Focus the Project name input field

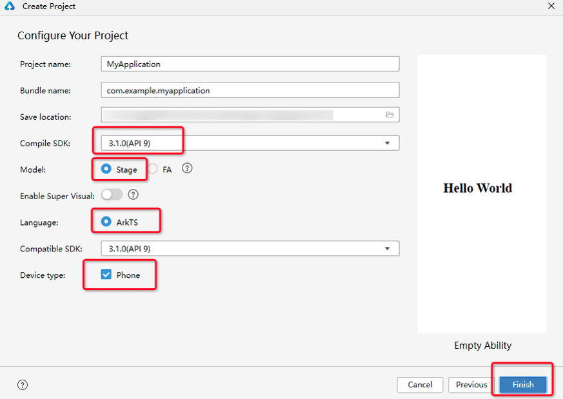tap(250, 64)
